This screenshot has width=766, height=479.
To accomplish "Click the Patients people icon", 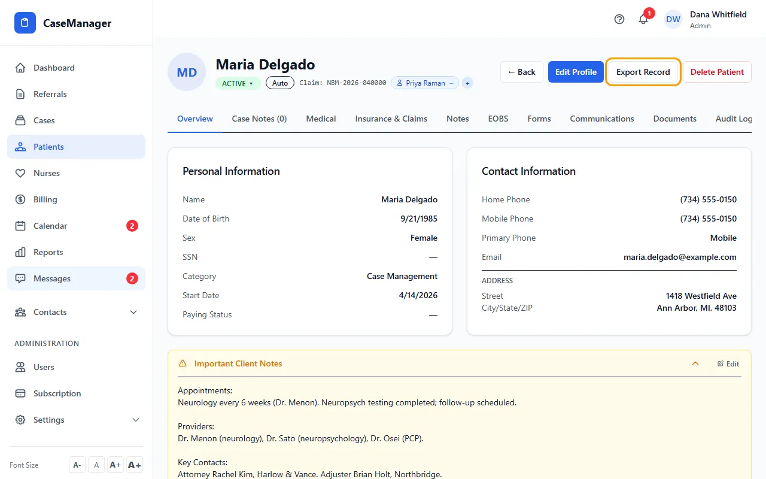I will coord(20,147).
